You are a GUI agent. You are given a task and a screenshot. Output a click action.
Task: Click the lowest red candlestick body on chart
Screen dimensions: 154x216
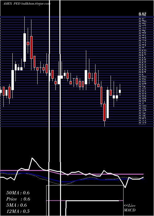point(104,112)
